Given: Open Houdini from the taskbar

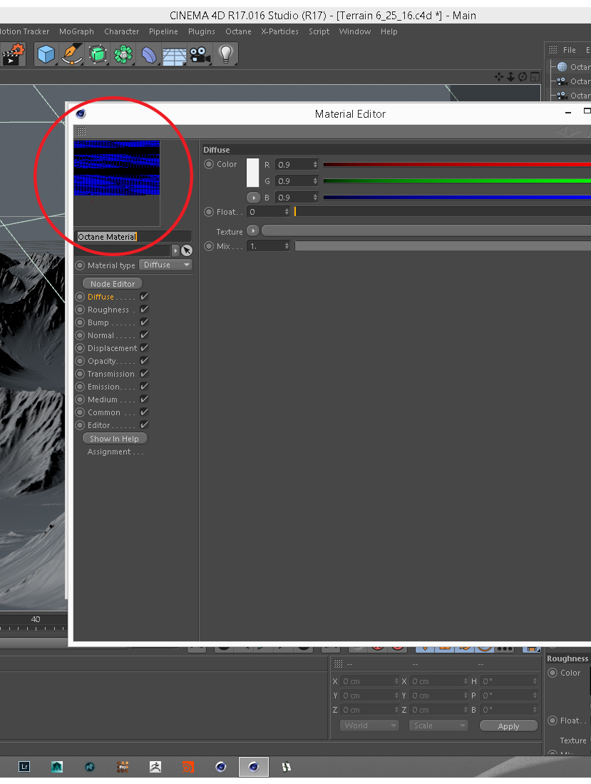Looking at the screenshot, I should (x=187, y=766).
